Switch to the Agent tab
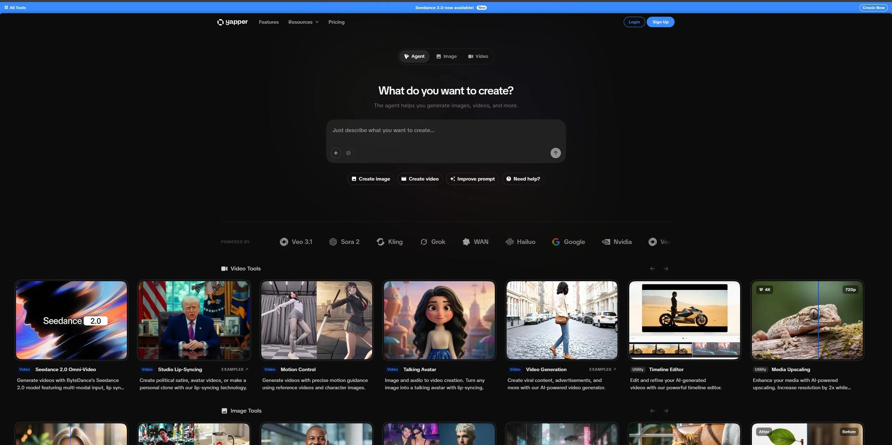The image size is (892, 445). point(414,56)
